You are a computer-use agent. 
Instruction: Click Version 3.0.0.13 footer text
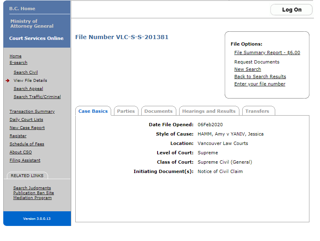[37, 219]
